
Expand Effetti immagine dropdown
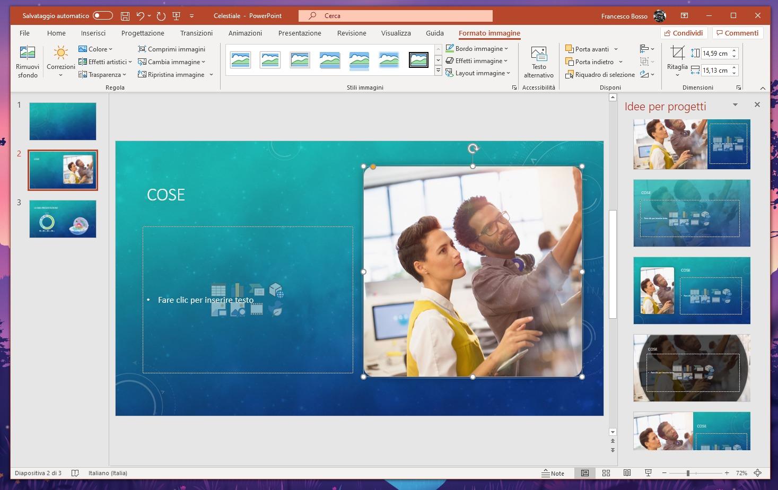[x=477, y=60]
